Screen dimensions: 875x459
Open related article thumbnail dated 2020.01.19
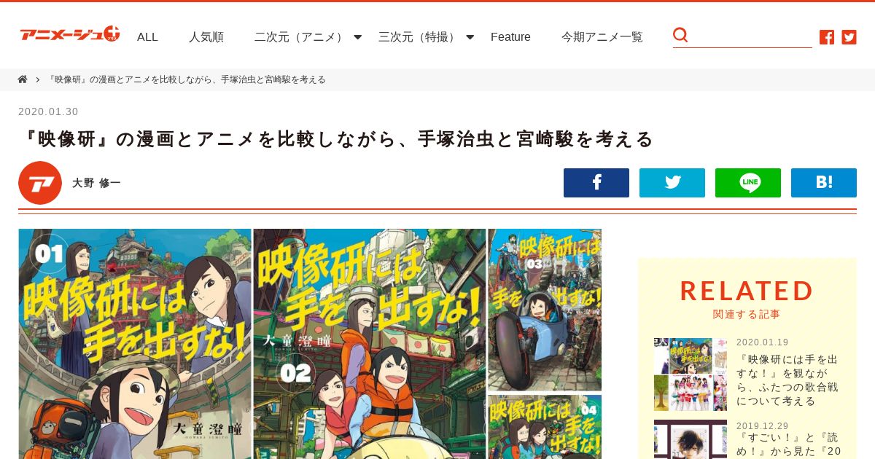[691, 374]
